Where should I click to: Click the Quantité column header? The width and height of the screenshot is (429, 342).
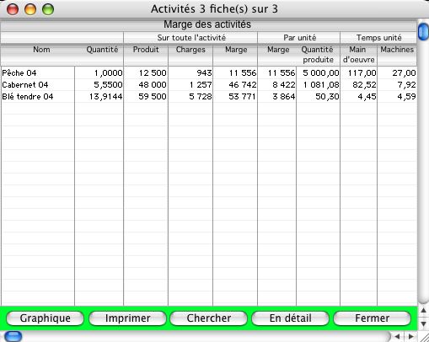tap(102, 50)
